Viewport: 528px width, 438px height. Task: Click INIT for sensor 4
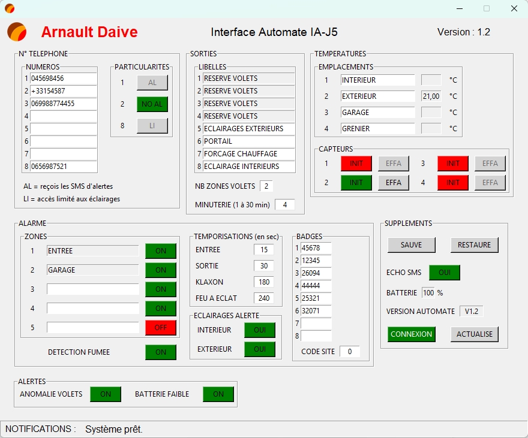point(453,183)
